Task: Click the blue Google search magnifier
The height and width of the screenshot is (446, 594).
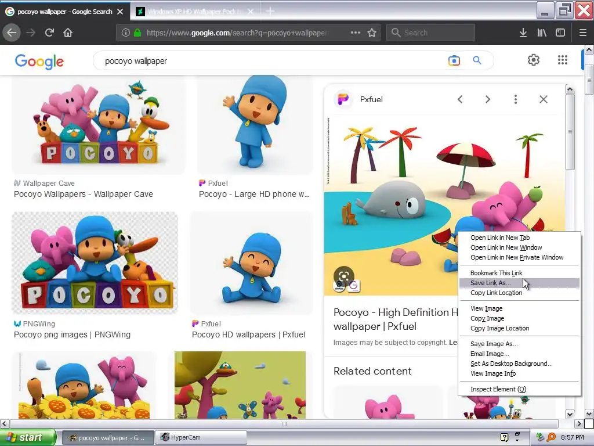Action: tap(477, 60)
